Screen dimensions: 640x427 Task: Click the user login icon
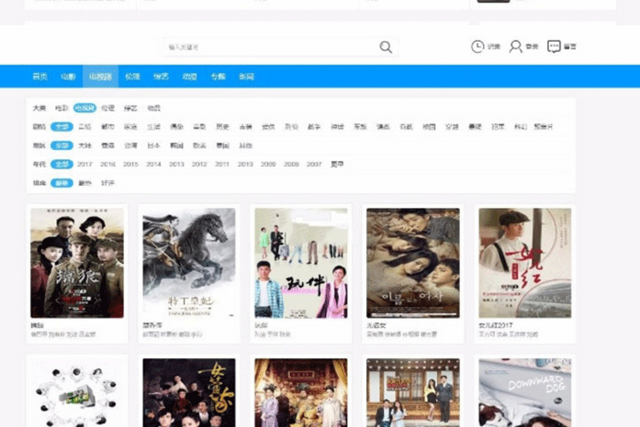515,47
